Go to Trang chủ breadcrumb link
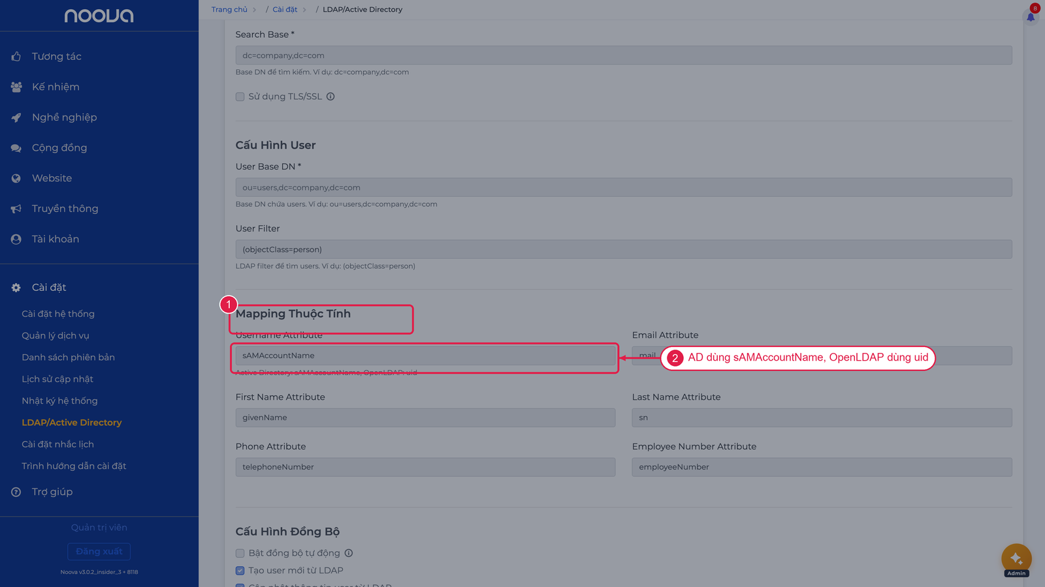The image size is (1045, 587). click(x=229, y=10)
